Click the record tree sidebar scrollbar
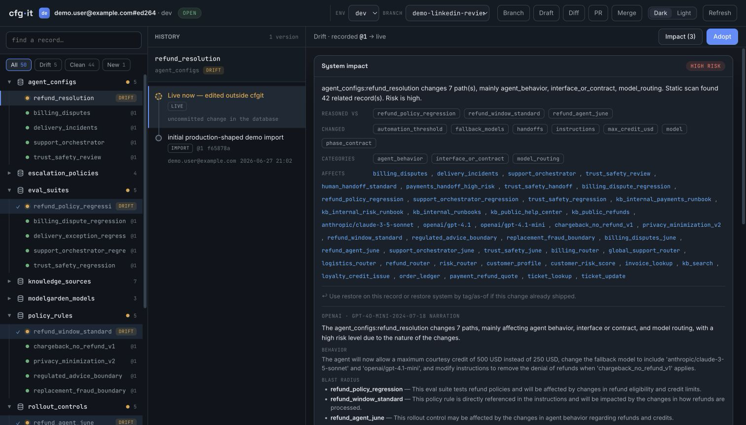The width and height of the screenshot is (746, 425). (x=145, y=191)
